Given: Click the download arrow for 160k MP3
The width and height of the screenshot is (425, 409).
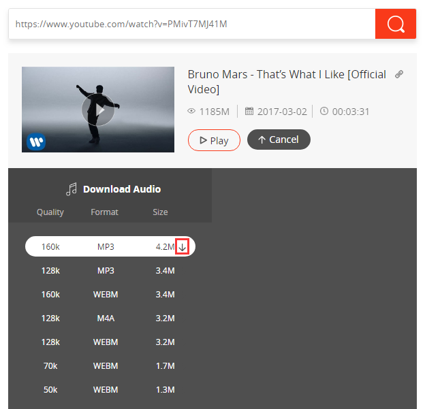Looking at the screenshot, I should [182, 247].
